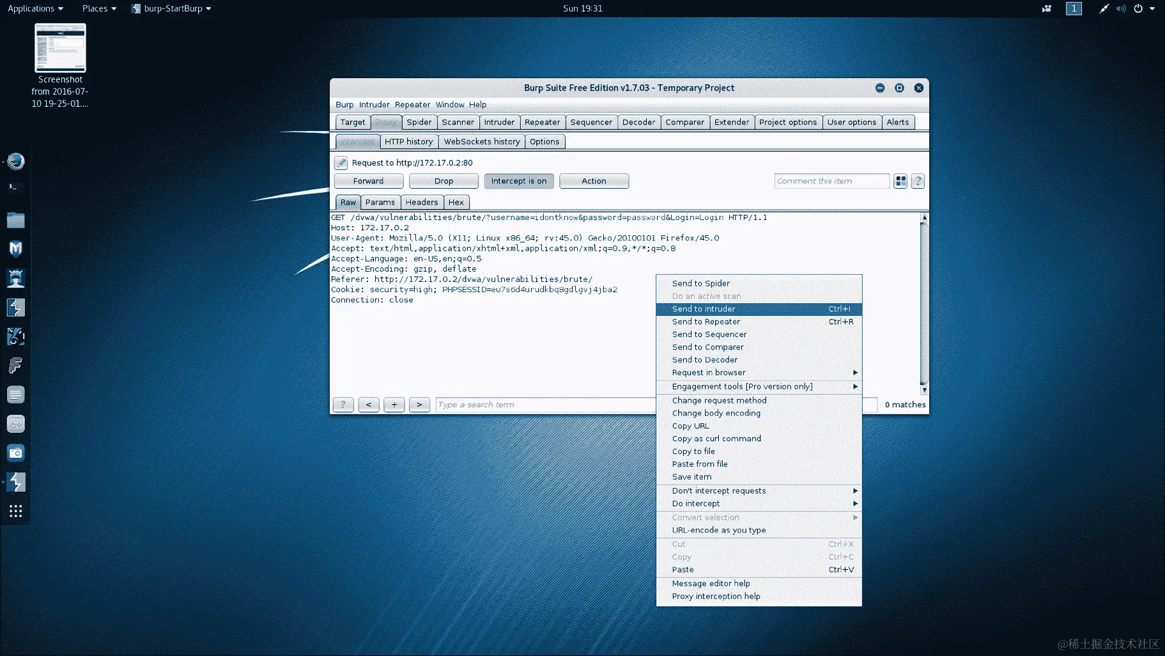
Task: Open Proxy interception help
Action: [x=759, y=597]
